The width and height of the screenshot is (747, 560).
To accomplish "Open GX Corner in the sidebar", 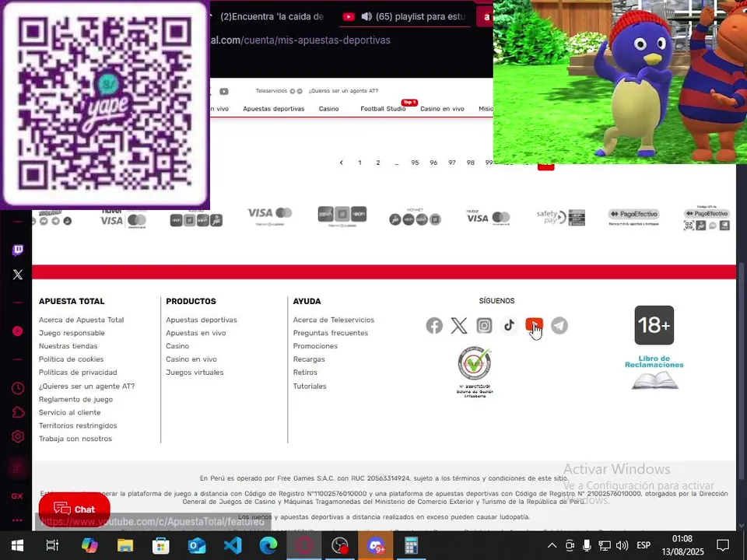I will tap(17, 496).
